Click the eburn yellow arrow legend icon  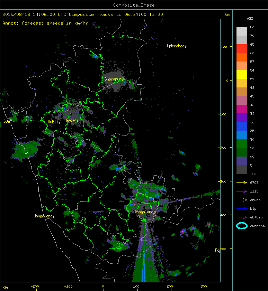[x=242, y=200]
